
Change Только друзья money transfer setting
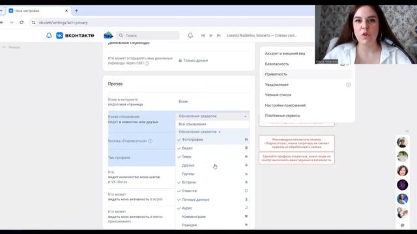click(x=194, y=60)
